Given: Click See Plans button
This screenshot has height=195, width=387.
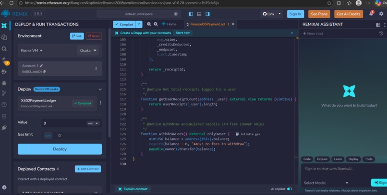Looking at the screenshot, I should (319, 14).
